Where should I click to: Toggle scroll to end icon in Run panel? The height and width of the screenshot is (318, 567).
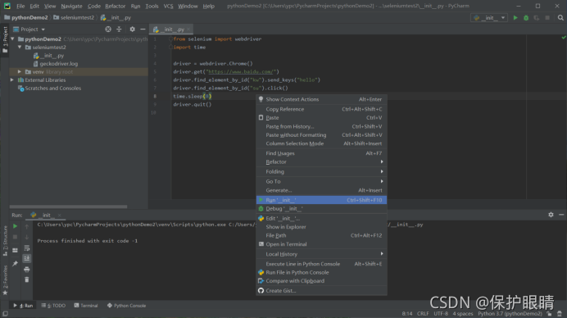pos(27,258)
